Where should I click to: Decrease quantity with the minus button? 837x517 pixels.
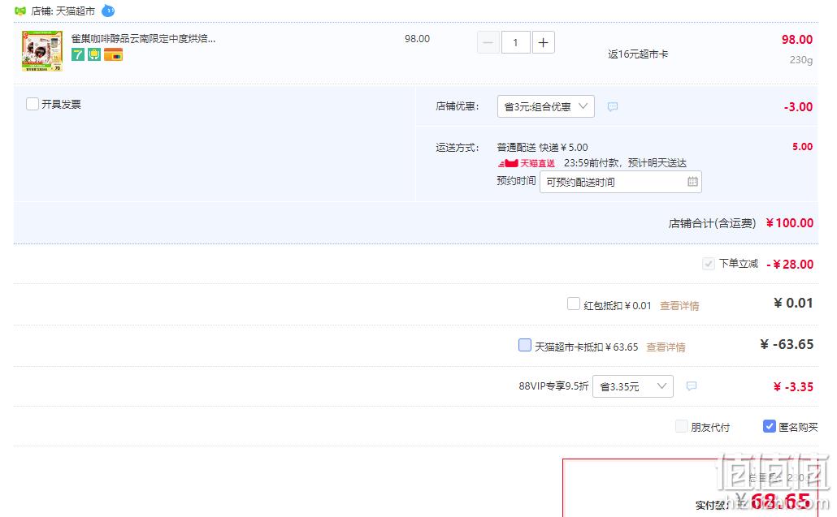(488, 43)
